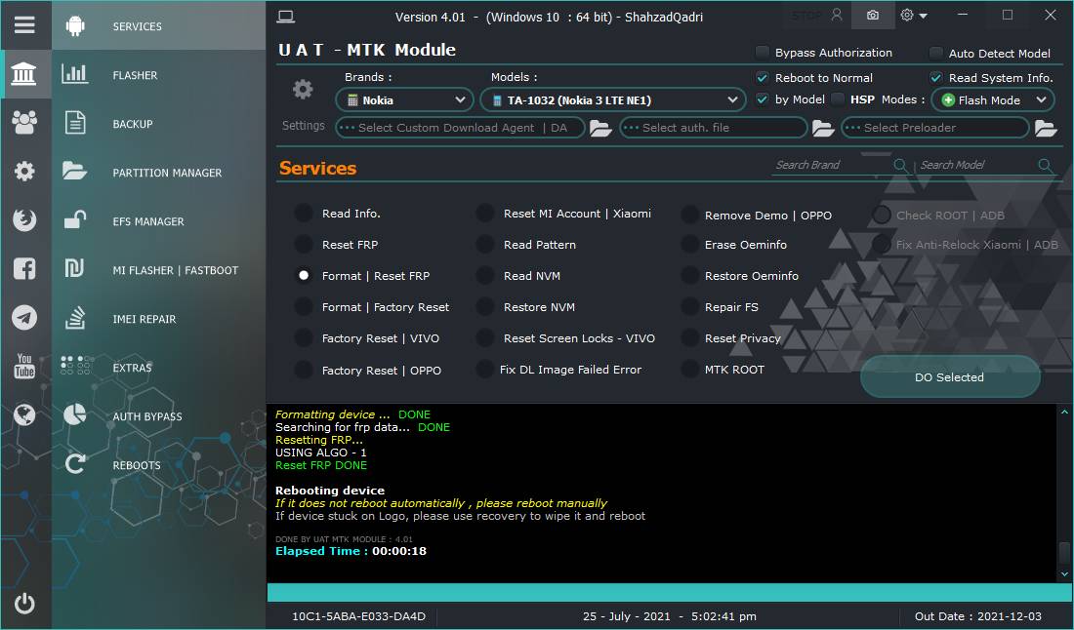
Task: Browse for Custom Download Agent folder icon
Action: pyautogui.click(x=600, y=128)
